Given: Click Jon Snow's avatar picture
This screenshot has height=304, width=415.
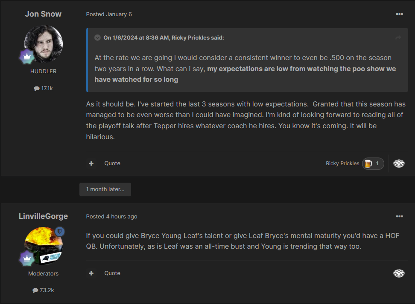Looking at the screenshot, I should pos(44,44).
